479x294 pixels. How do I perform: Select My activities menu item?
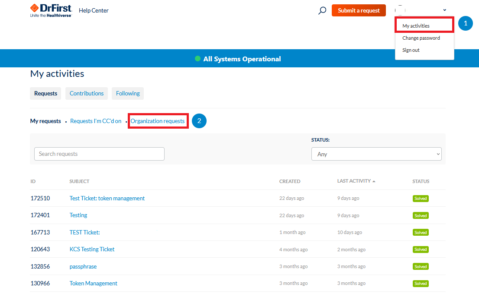(x=416, y=26)
